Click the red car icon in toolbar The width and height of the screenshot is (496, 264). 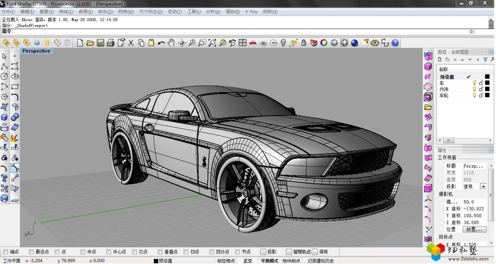(x=253, y=43)
